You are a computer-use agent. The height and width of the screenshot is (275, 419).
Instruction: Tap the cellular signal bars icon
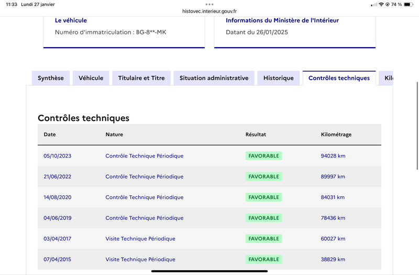pos(374,5)
